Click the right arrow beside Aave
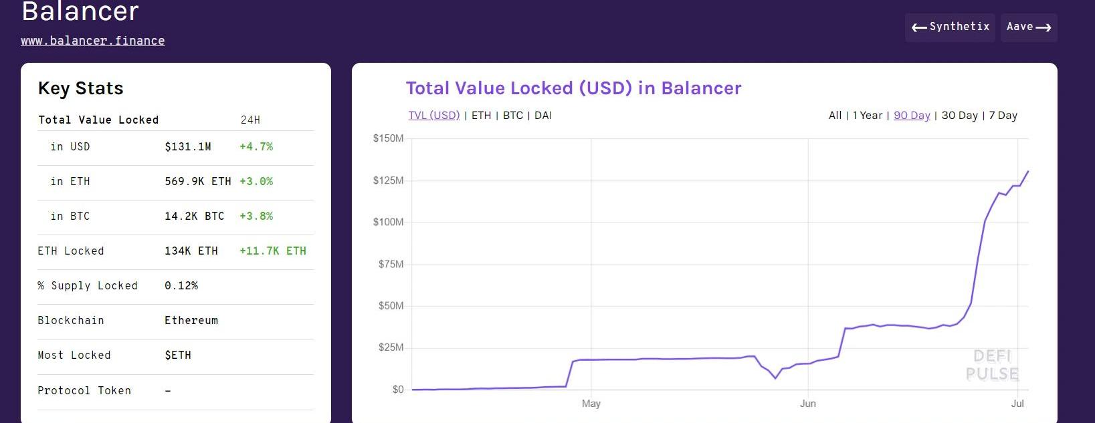Image resolution: width=1095 pixels, height=423 pixels. (1043, 27)
